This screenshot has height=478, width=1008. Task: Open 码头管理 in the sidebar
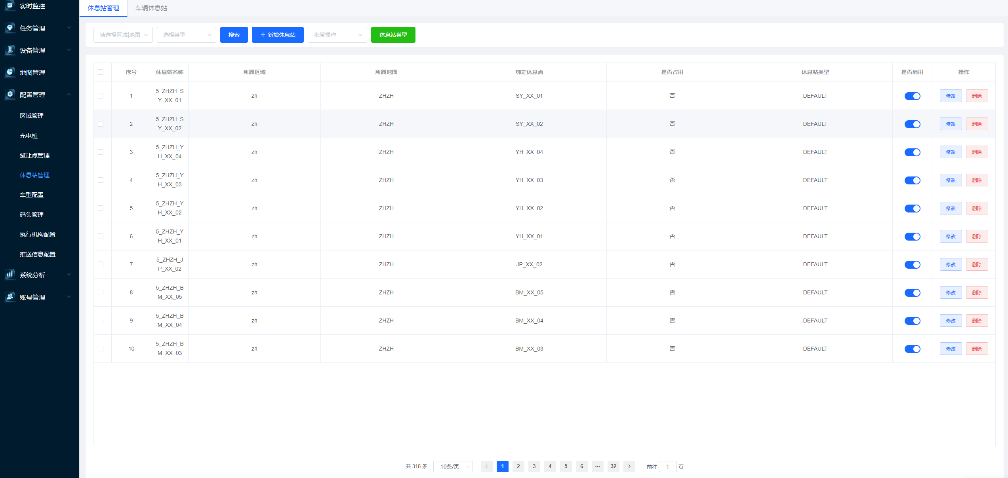pos(32,215)
